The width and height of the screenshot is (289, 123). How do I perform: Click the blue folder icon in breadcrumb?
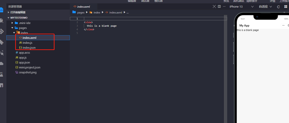(74, 12)
